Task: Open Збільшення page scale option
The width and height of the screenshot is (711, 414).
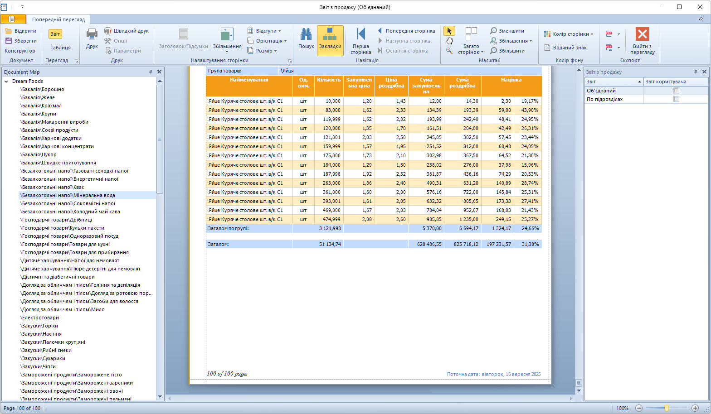Action: coord(227,40)
